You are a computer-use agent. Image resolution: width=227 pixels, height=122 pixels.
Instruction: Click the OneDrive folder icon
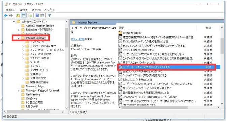click(23, 98)
